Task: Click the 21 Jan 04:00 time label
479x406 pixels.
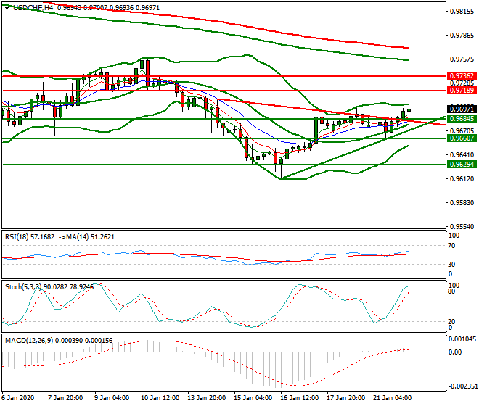Action: [392, 398]
